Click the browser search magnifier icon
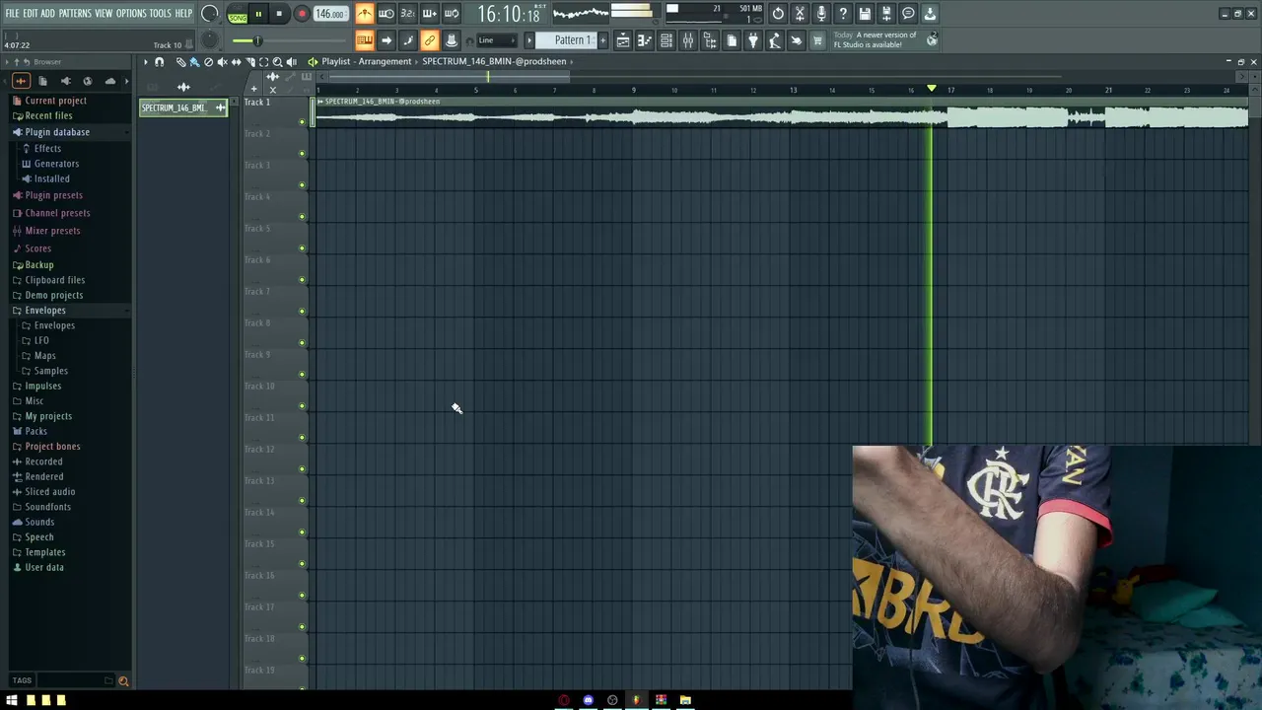The width and height of the screenshot is (1262, 710). click(x=123, y=680)
